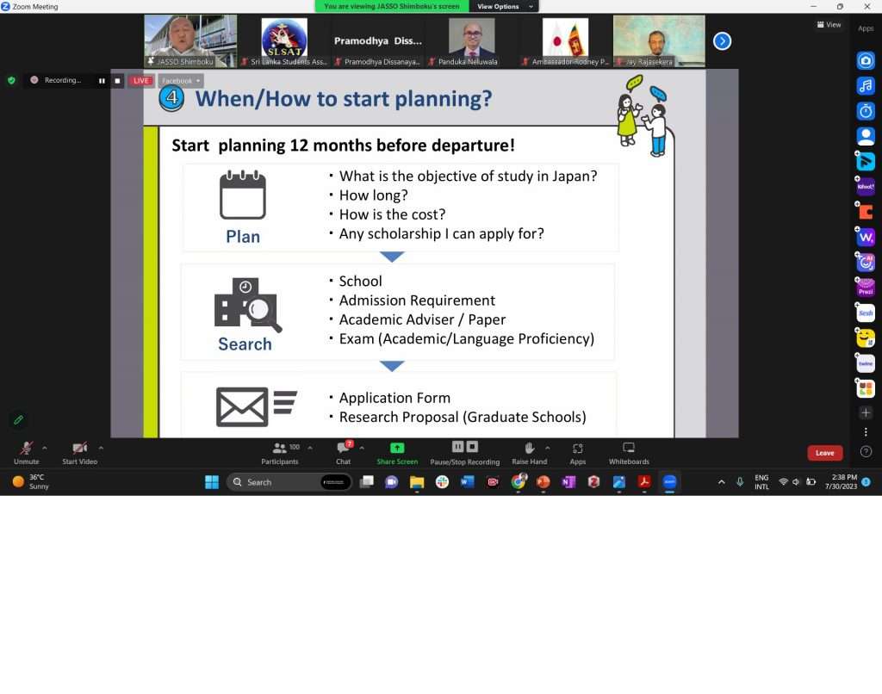Pause the recording from the top indicator

pyautogui.click(x=102, y=81)
